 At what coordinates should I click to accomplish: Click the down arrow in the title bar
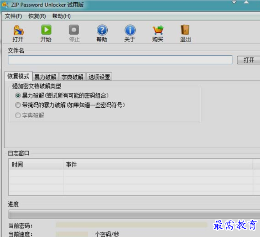tap(234, 3)
